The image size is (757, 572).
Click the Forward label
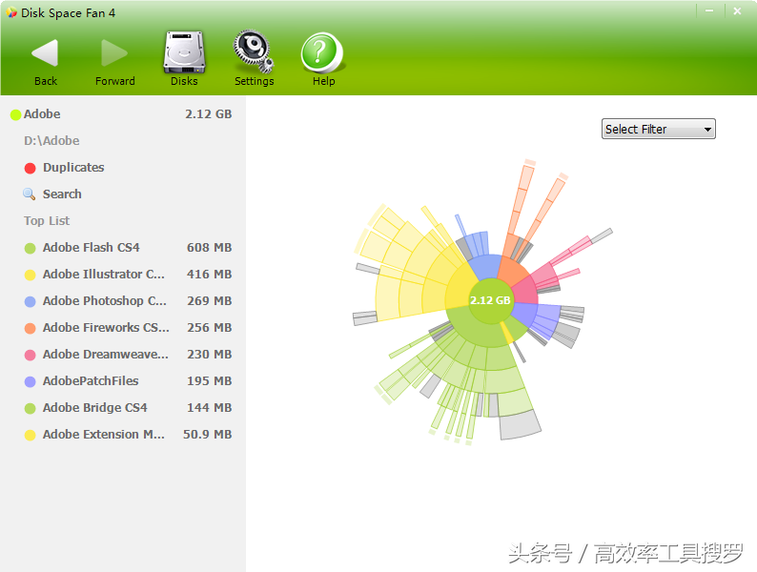pos(115,81)
